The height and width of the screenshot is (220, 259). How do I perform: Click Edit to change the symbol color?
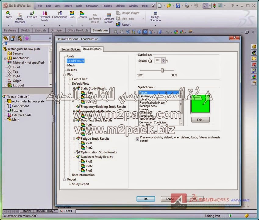coord(200,120)
